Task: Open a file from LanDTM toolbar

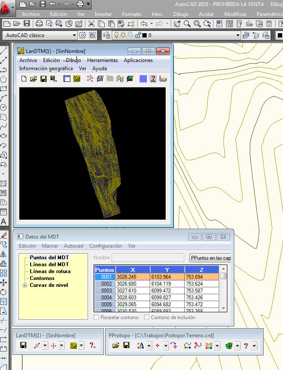Action: point(34,78)
